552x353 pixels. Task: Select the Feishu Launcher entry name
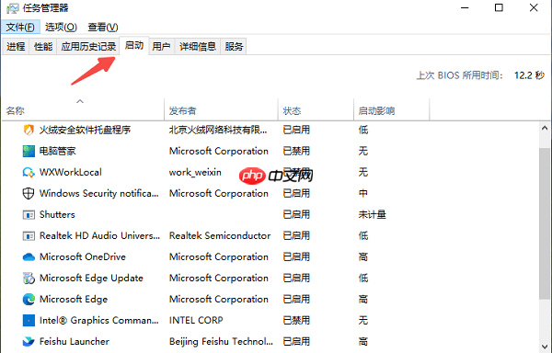(x=75, y=341)
